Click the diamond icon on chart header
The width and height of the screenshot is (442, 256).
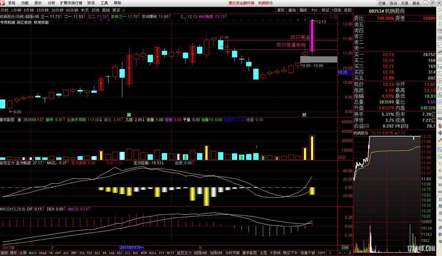click(330, 16)
